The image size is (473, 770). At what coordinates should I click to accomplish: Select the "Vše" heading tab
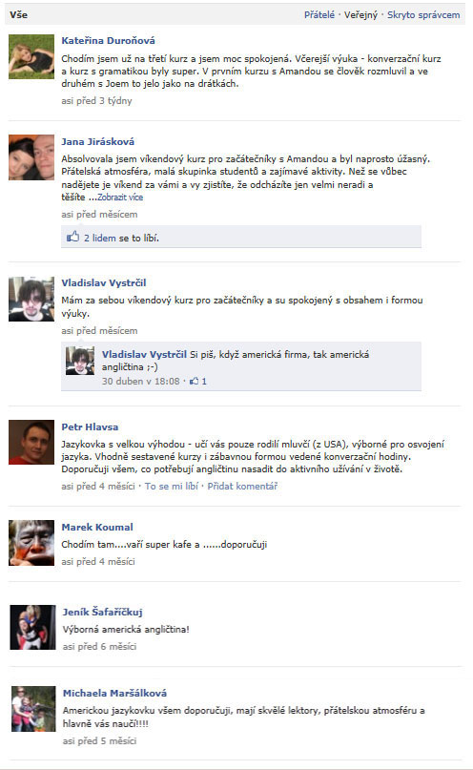(x=19, y=14)
